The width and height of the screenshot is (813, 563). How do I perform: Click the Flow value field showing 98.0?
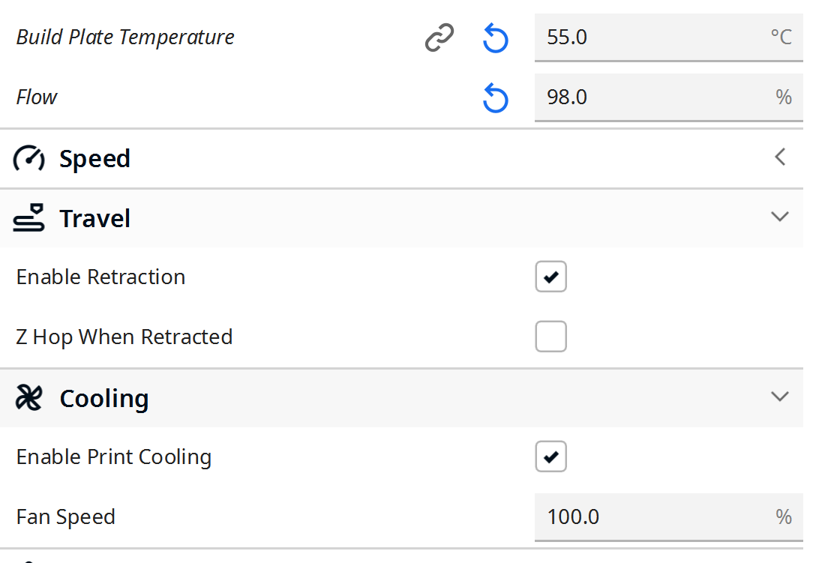coord(669,97)
